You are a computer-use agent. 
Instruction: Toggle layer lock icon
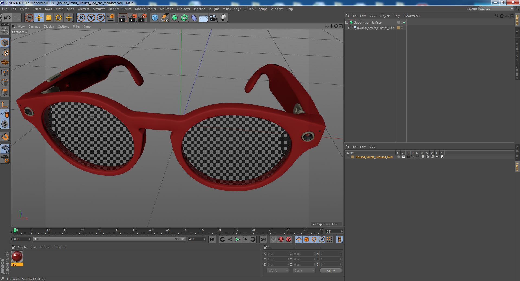tap(418, 157)
